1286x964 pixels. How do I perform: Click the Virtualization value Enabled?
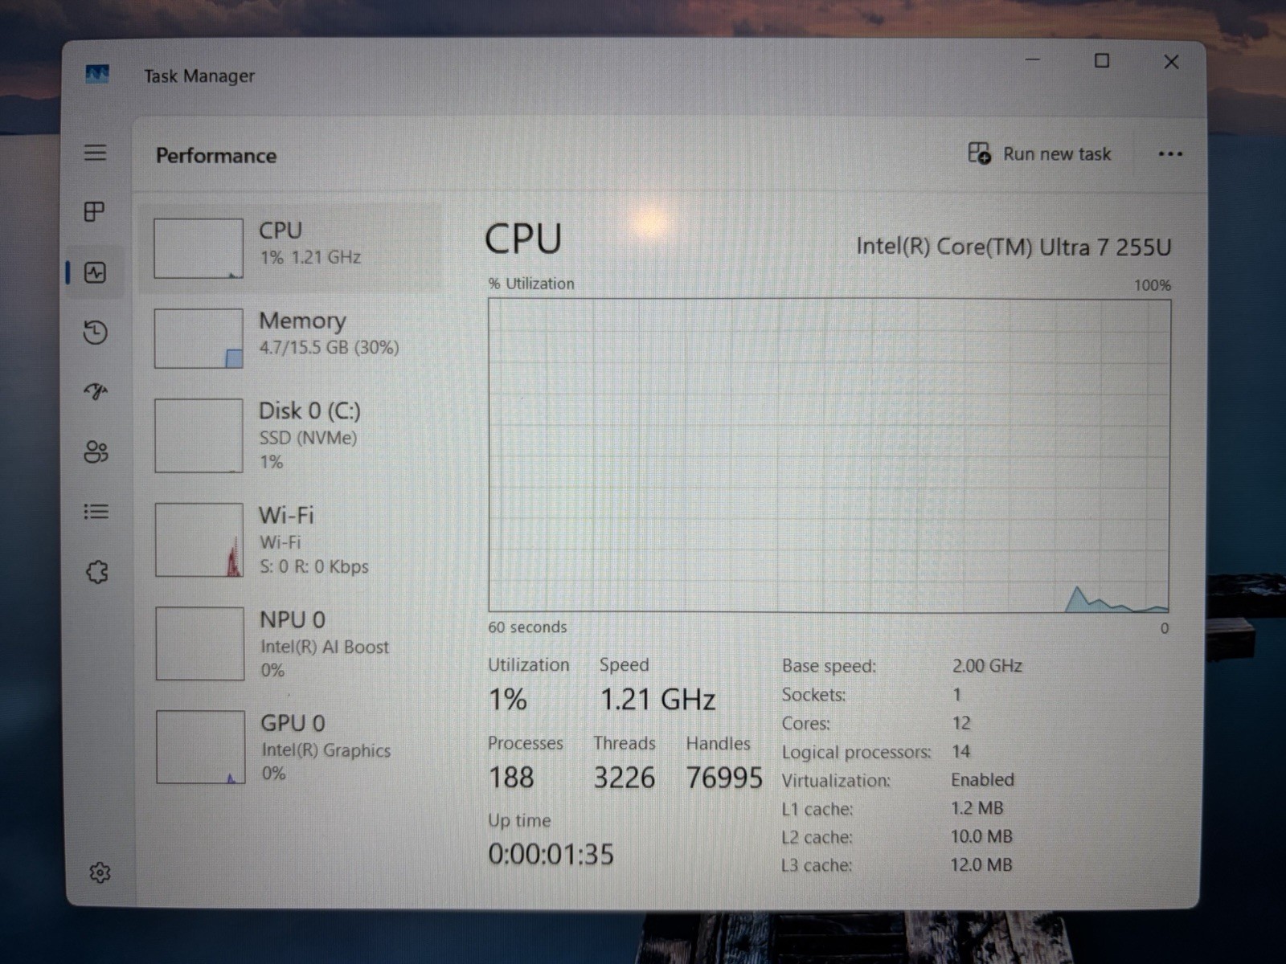pyautogui.click(x=982, y=780)
